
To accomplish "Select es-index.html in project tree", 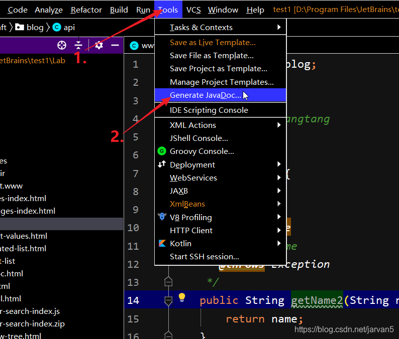I will coord(23,198).
